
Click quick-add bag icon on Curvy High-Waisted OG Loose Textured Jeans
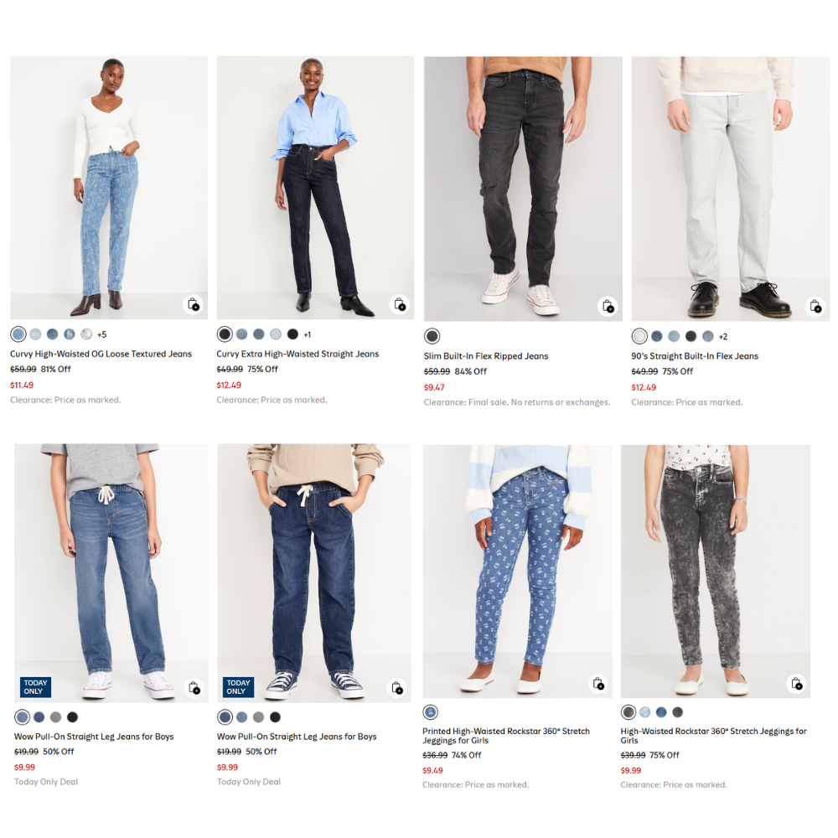pyautogui.click(x=193, y=305)
